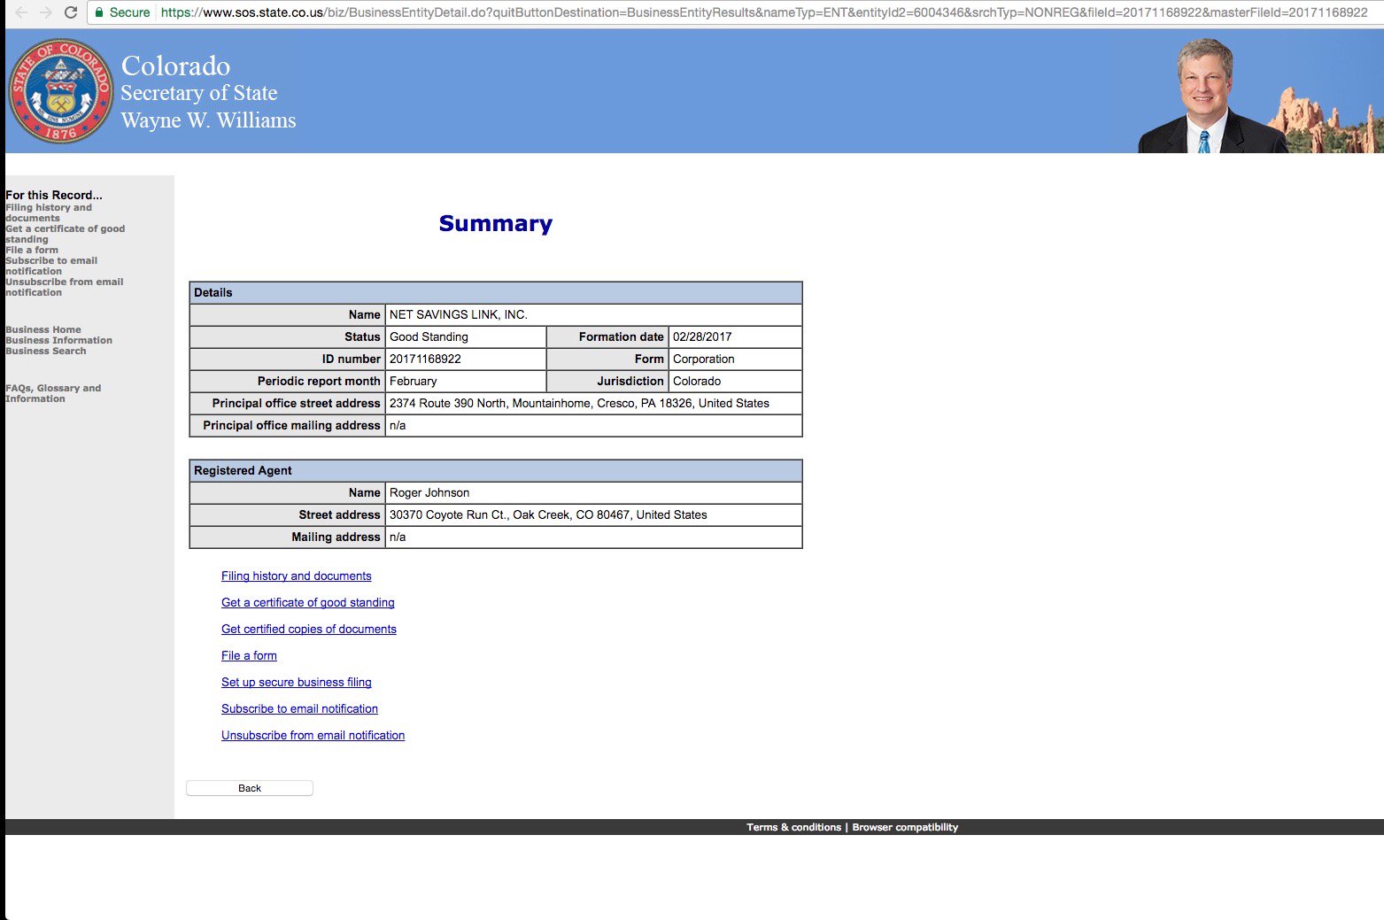This screenshot has width=1384, height=920.
Task: Click the secure padlock icon
Action: (x=99, y=12)
